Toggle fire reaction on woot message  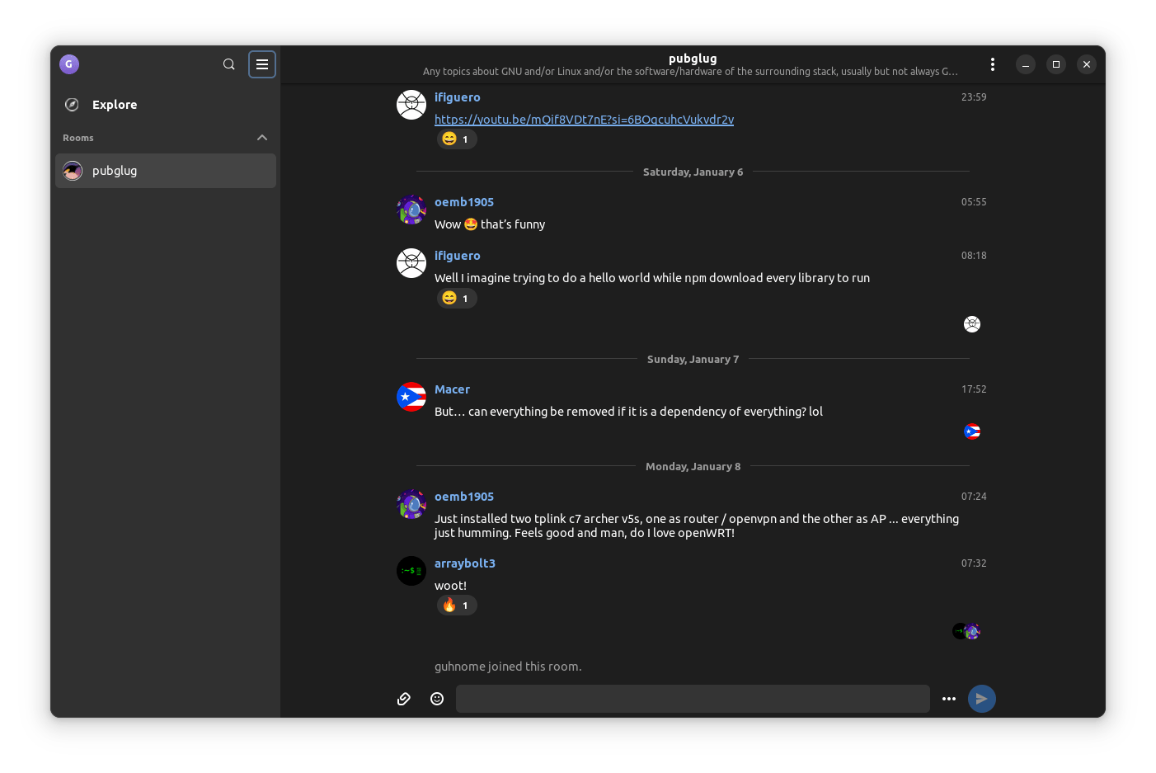[457, 606]
